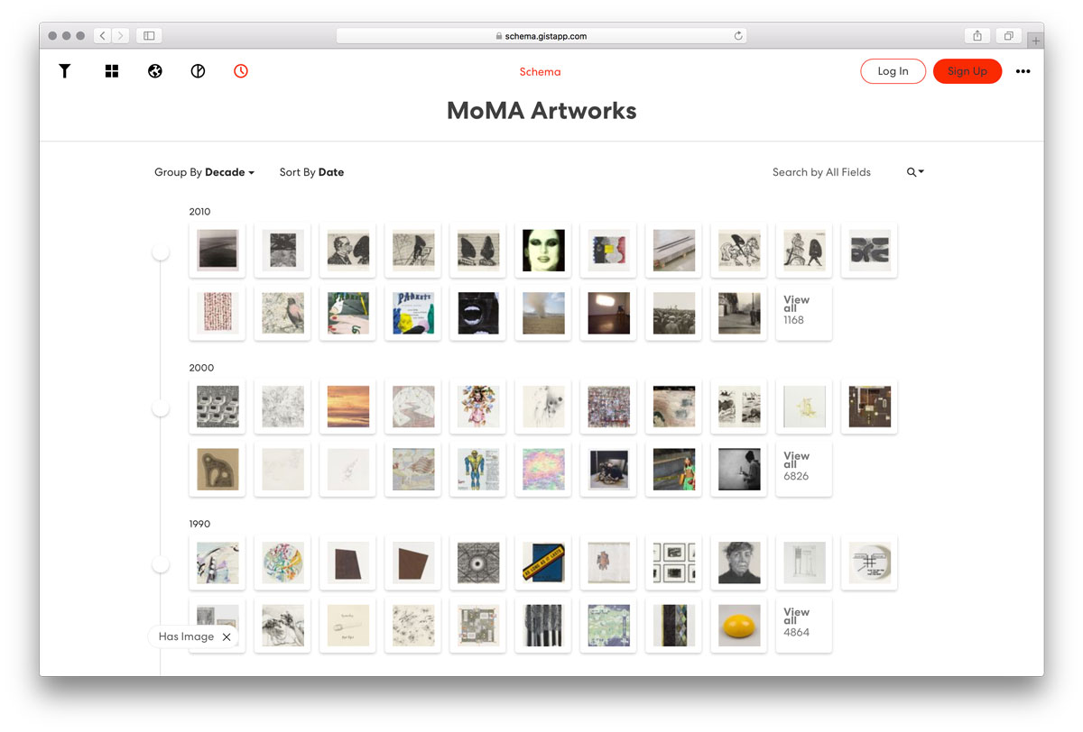Viewport: 1083px width, 732px height.
Task: Click the 2010 decade label
Action: click(x=199, y=212)
